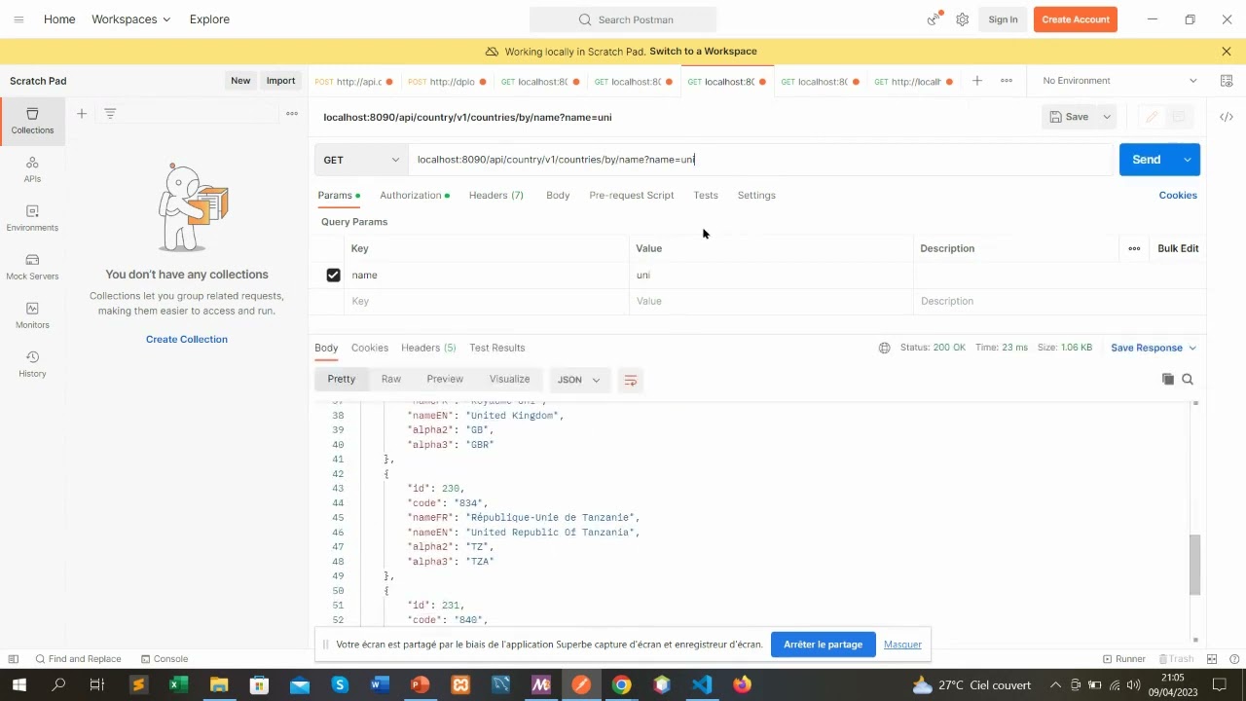Click the network globe icon
1246x701 pixels.
tap(884, 348)
